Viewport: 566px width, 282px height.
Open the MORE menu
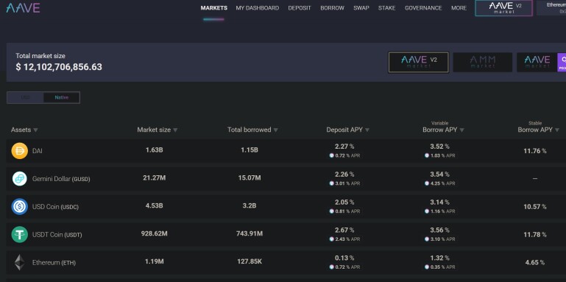pos(459,8)
